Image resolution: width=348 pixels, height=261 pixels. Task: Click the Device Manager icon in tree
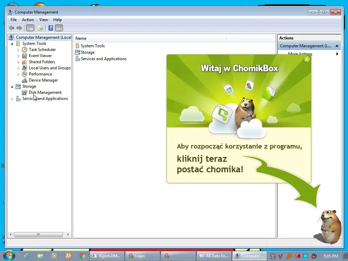click(24, 80)
